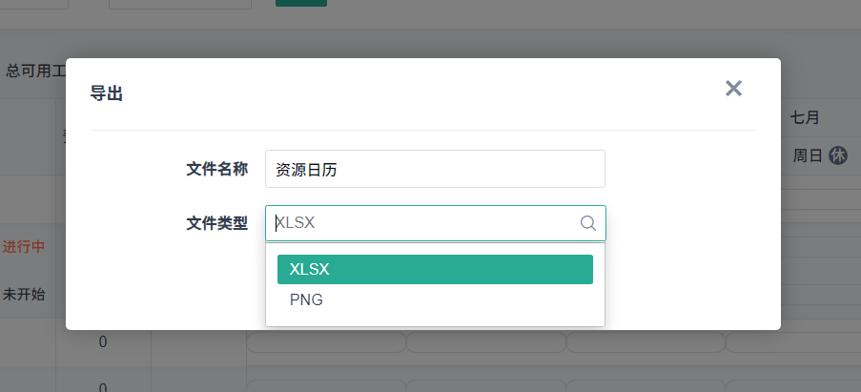Click the 0 cell in the bottom-most row
This screenshot has width=861, height=392.
coord(103,386)
